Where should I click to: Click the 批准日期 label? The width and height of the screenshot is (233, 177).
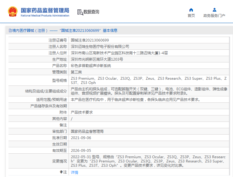point(59,138)
